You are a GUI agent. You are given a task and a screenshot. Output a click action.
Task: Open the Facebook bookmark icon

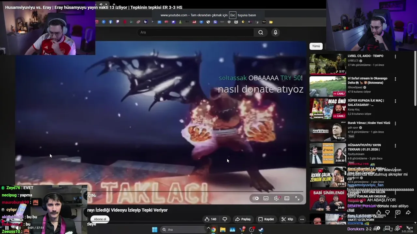pos(110,22)
